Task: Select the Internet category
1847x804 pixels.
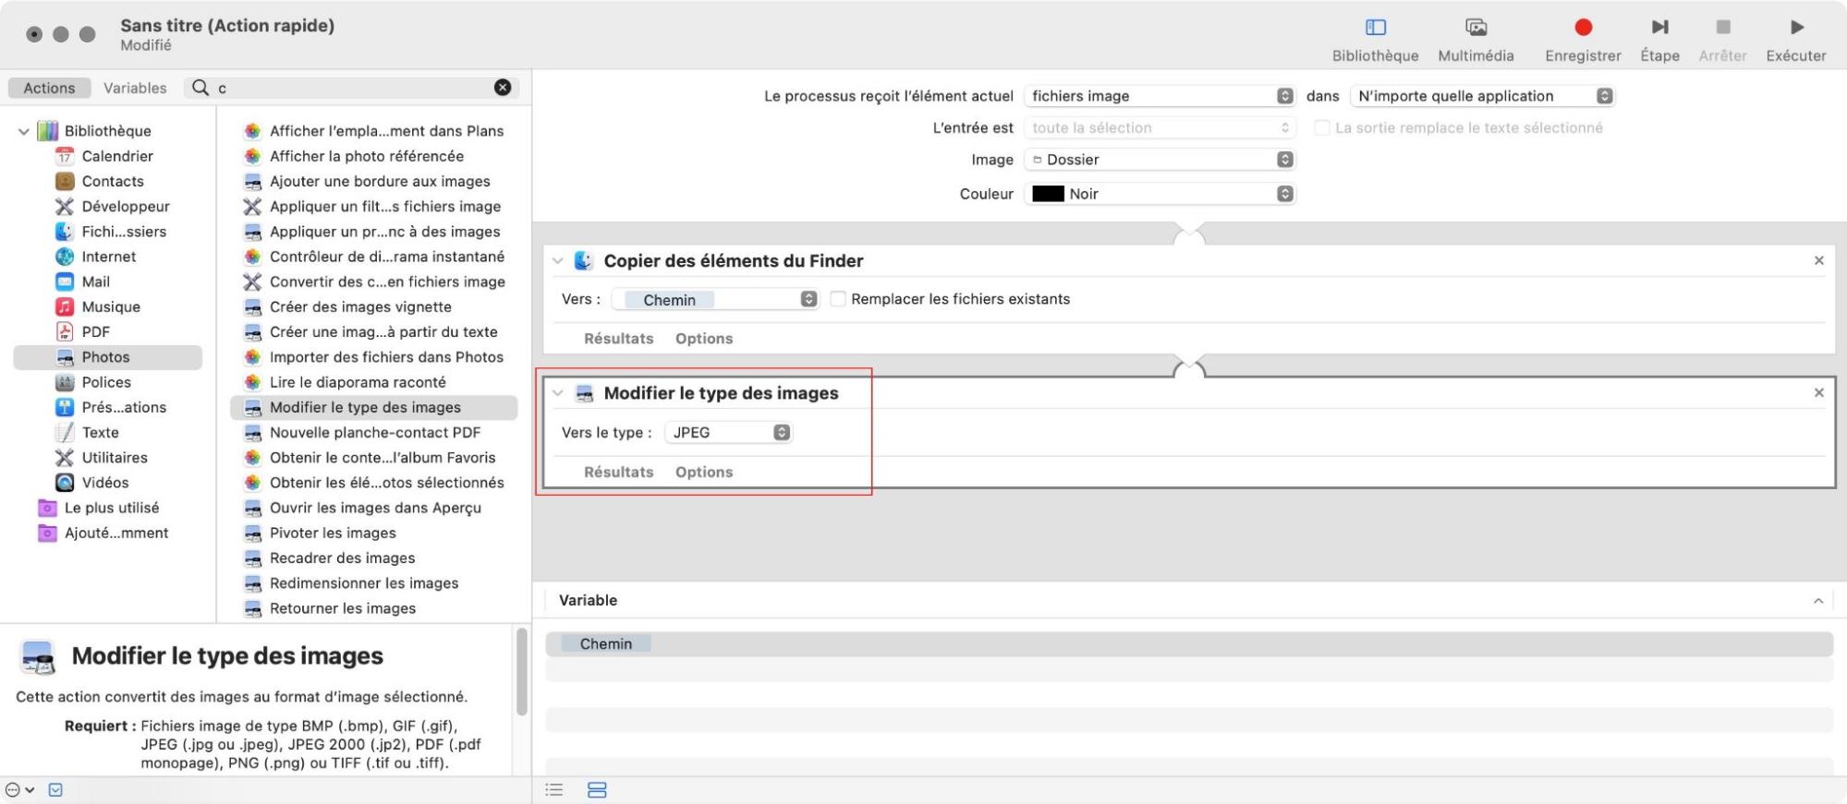Action: tap(107, 257)
